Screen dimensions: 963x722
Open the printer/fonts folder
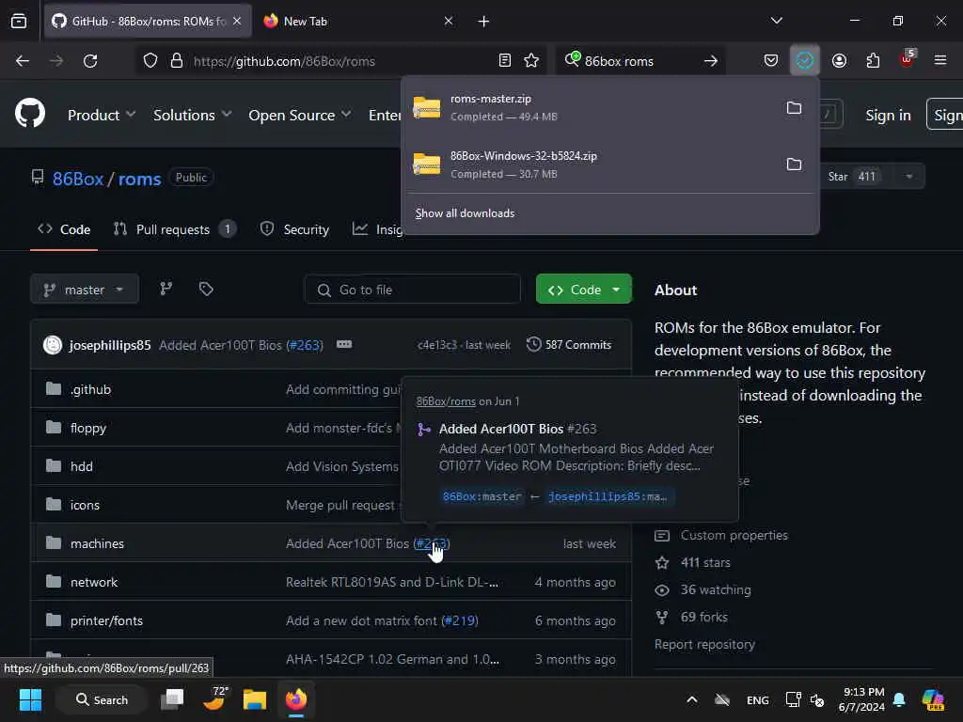107,620
